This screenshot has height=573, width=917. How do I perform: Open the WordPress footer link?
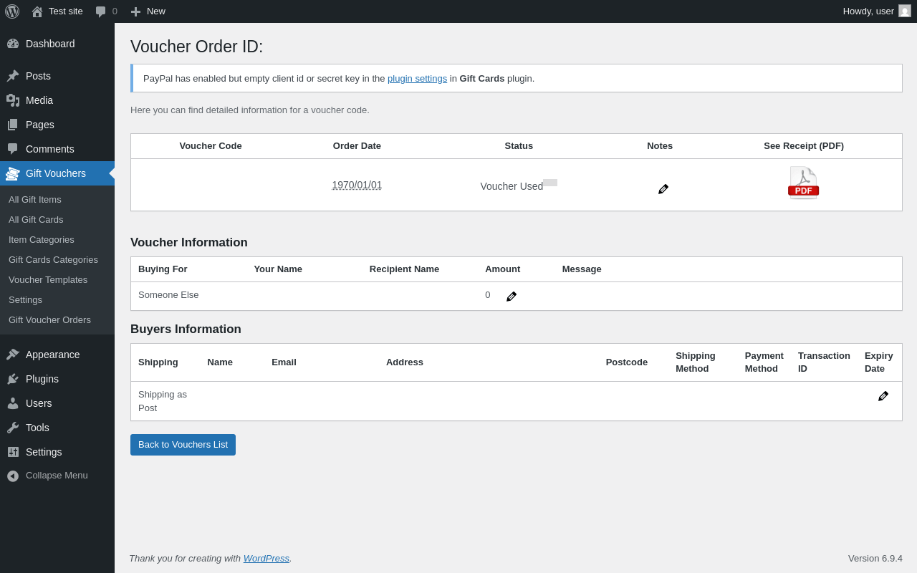266,559
